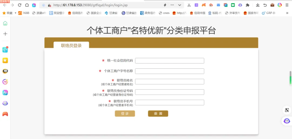The image size is (292, 139).
Task: Open the 国家企业 bookmark
Action: [94, 13]
